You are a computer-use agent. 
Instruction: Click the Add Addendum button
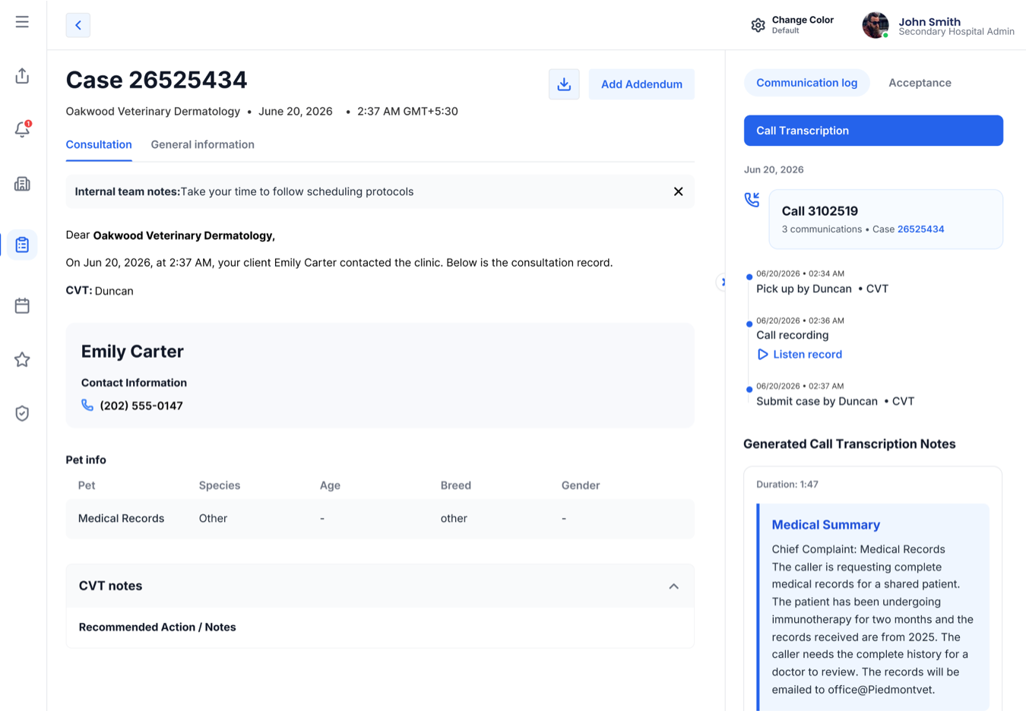point(641,84)
